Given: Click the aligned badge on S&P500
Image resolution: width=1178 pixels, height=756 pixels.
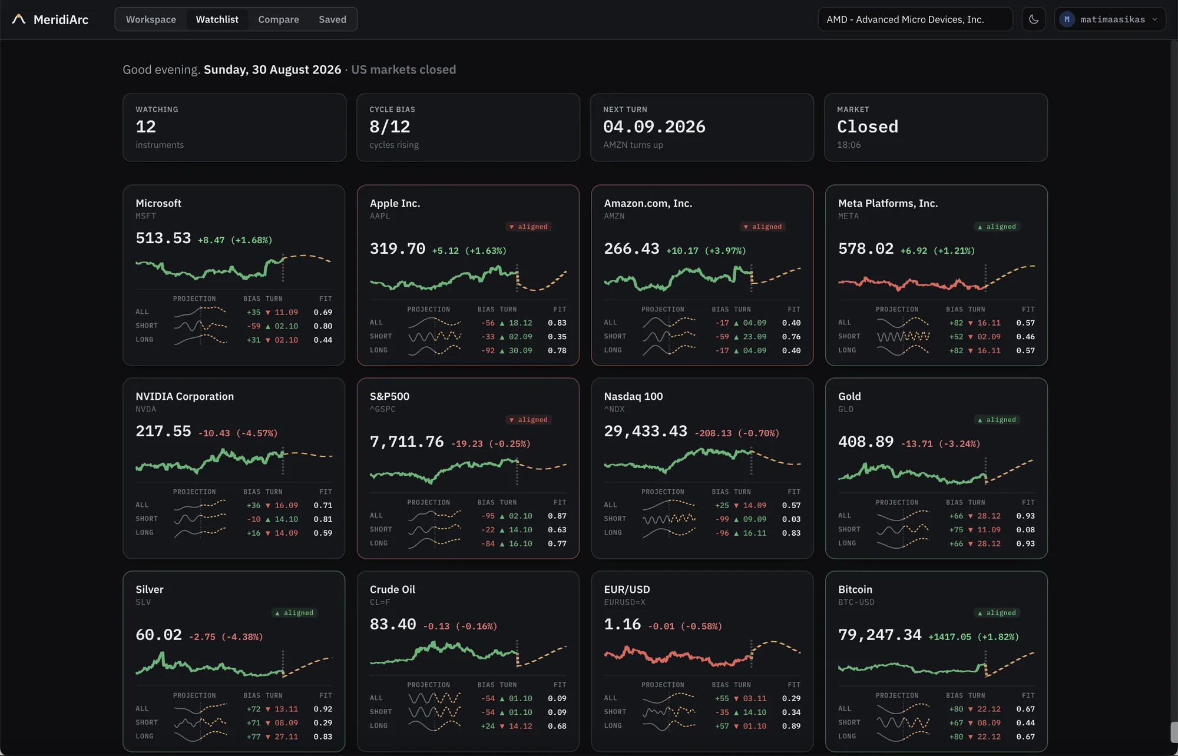Looking at the screenshot, I should point(528,420).
